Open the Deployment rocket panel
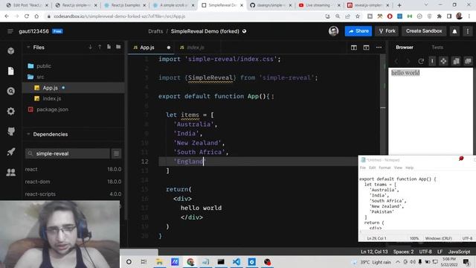Image resolution: width=476 pixels, height=268 pixels. [x=11, y=152]
